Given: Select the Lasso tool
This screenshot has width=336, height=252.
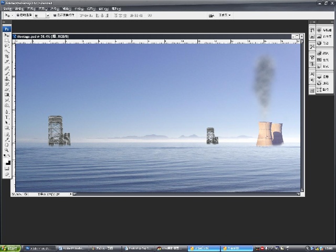Looking at the screenshot, I should tap(7, 46).
